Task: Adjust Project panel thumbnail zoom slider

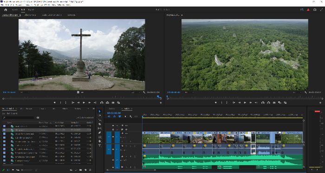Action: tap(27, 170)
